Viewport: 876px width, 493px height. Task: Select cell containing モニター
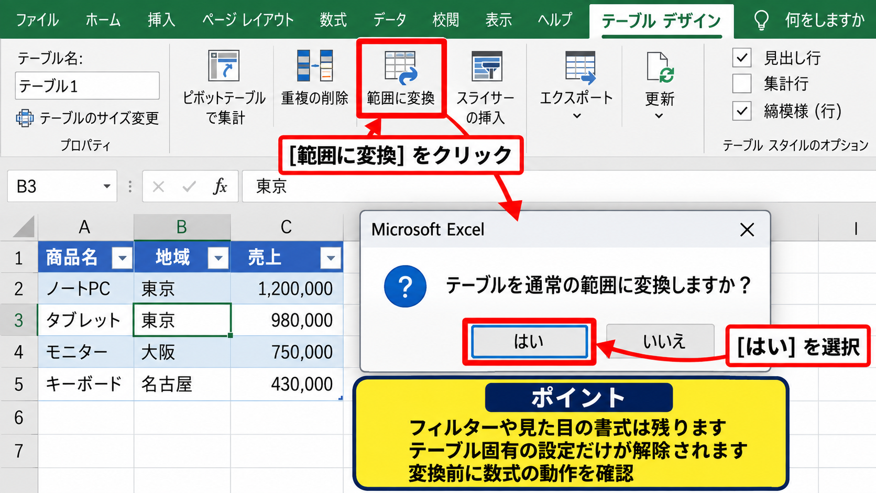[86, 352]
